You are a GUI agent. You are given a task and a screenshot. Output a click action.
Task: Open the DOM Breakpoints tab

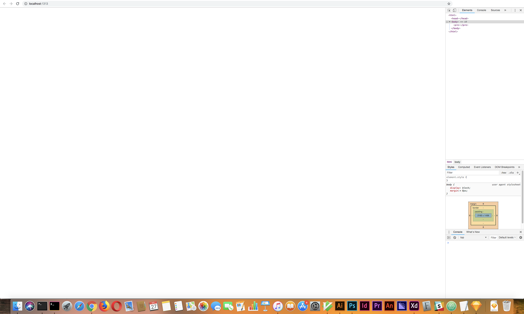pos(505,167)
